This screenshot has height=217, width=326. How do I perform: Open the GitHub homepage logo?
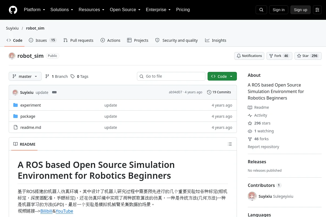click(x=13, y=10)
